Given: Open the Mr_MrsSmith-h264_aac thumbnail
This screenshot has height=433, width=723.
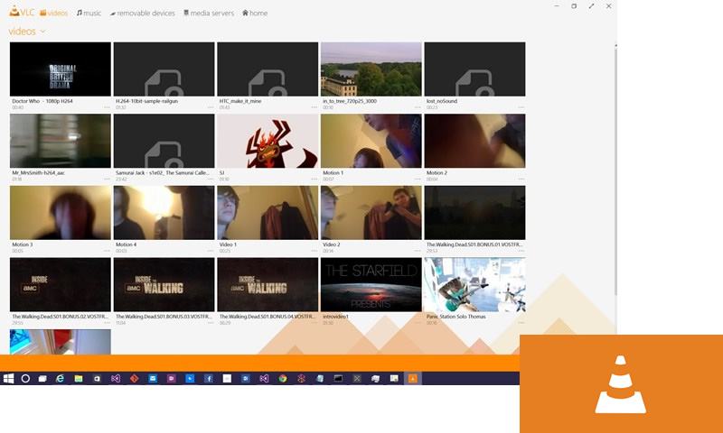Looking at the screenshot, I should click(x=61, y=141).
